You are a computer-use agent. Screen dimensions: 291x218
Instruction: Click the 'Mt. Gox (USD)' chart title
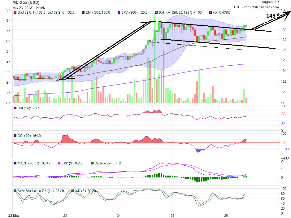pyautogui.click(x=26, y=2)
